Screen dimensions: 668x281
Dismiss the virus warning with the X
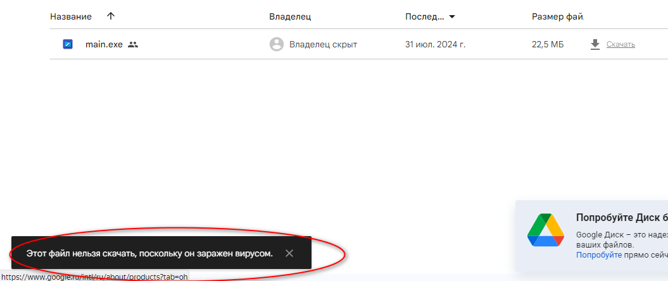pos(289,253)
